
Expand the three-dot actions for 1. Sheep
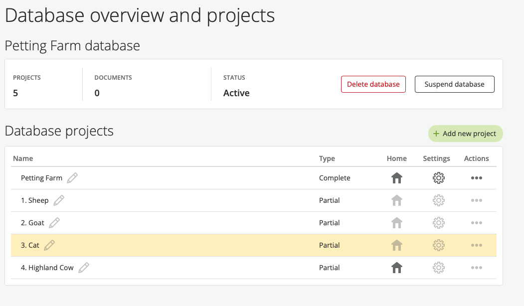[x=477, y=200]
